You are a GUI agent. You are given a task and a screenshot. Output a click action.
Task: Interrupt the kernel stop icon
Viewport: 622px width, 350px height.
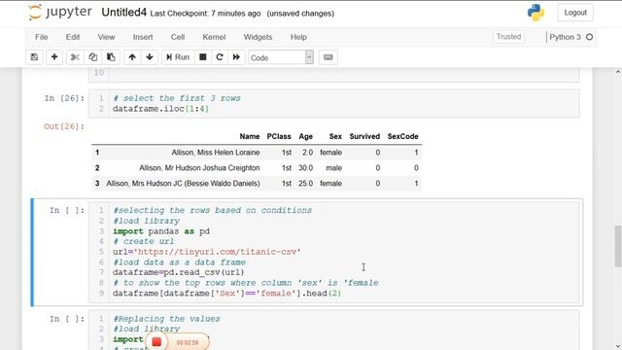point(203,57)
